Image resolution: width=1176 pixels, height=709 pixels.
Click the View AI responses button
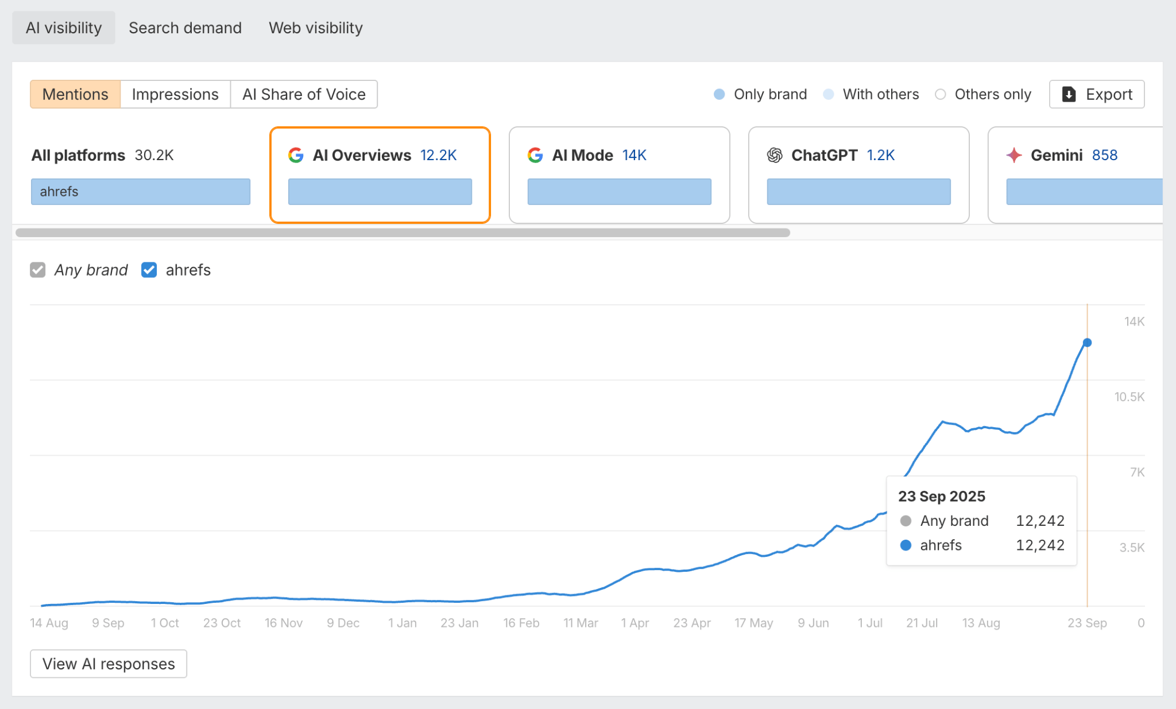tap(108, 664)
